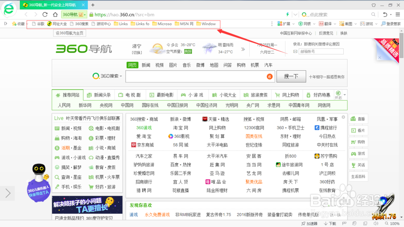Toggle the speaker mute icon in status bar

(376, 223)
